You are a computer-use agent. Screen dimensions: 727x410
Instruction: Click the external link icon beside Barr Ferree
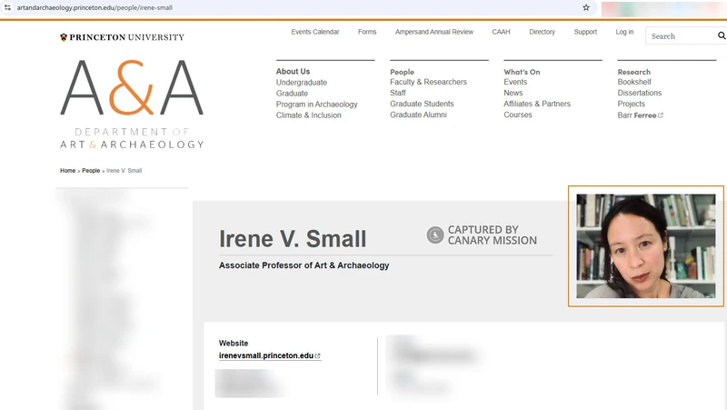click(x=661, y=115)
